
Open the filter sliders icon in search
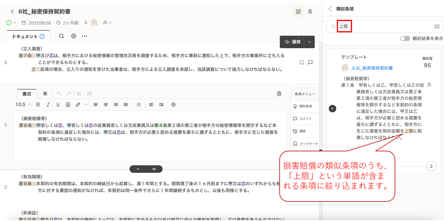click(x=437, y=27)
